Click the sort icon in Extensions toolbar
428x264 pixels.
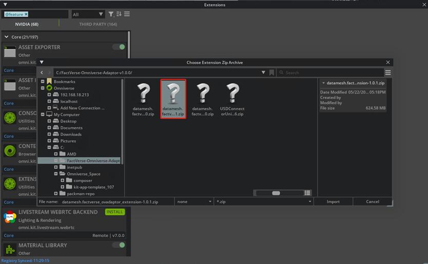(x=119, y=14)
